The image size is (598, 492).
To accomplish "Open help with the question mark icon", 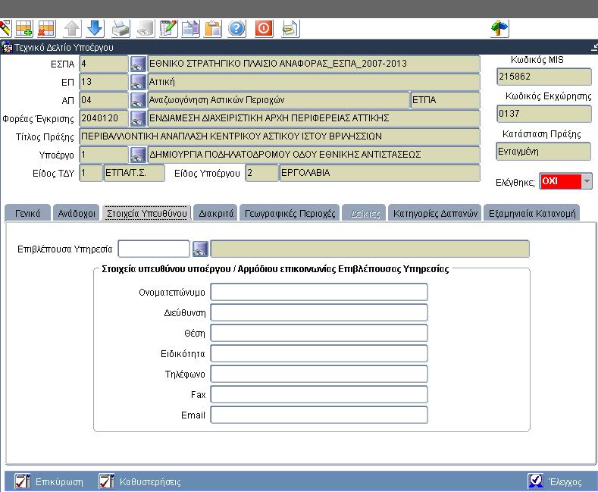I will [236, 29].
